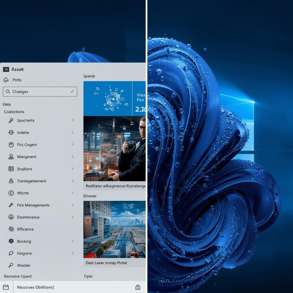The image size is (293, 293).
Task: Click the briefcase icon in bottom bar
Action: [138, 287]
